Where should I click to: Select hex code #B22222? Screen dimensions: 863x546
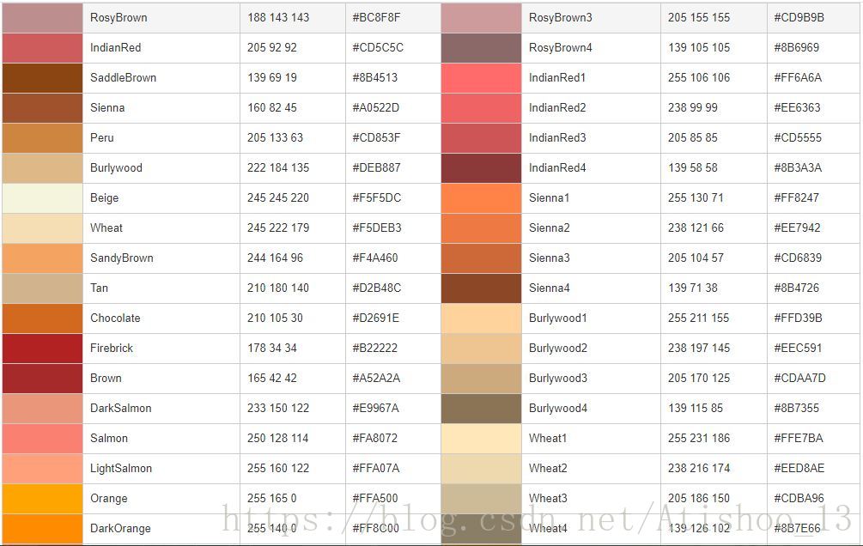tap(374, 348)
